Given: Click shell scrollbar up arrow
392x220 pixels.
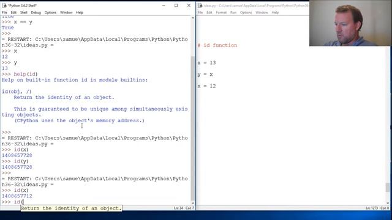Looking at the screenshot, I should tap(193, 18).
